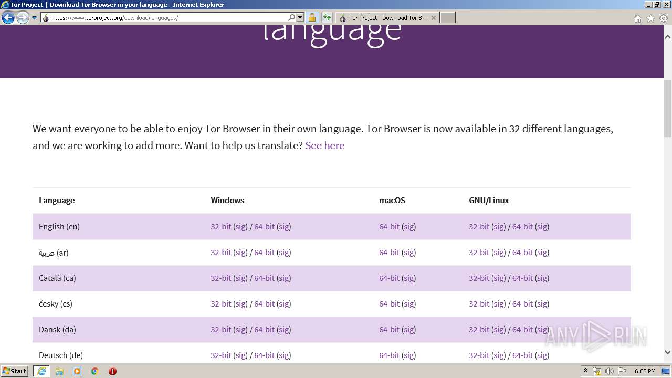Open the recent pages dropdown arrow
Image resolution: width=672 pixels, height=378 pixels.
tap(34, 18)
